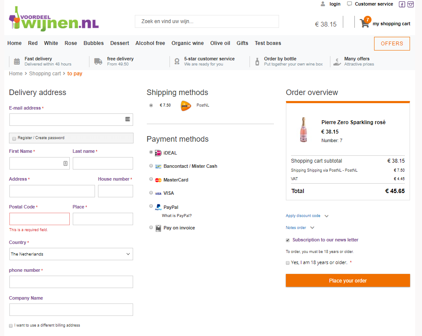
Task: Check the Register / Create password box
Action: (14, 139)
